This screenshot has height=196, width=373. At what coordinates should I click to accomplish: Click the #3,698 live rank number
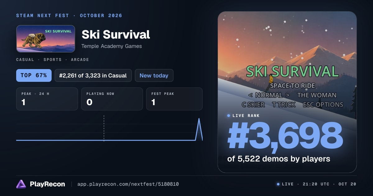285,136
